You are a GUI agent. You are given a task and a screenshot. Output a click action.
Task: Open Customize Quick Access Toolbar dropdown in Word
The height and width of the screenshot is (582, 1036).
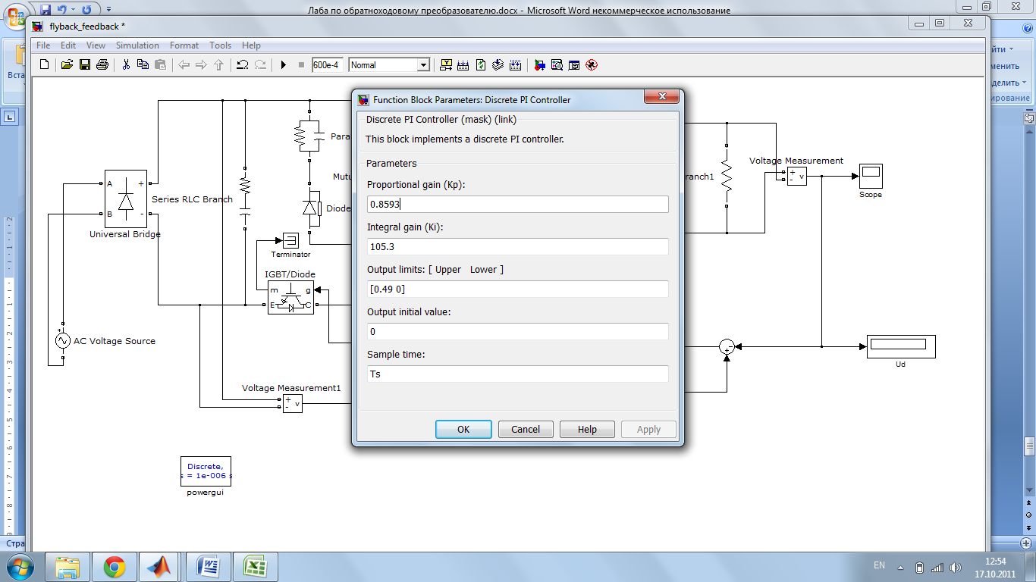108,10
